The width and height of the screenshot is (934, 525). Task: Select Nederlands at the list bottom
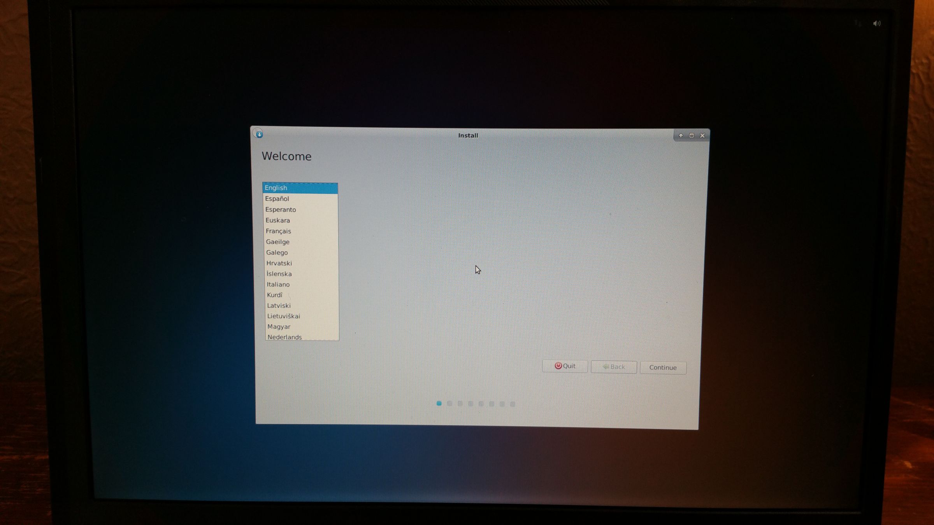tap(284, 337)
